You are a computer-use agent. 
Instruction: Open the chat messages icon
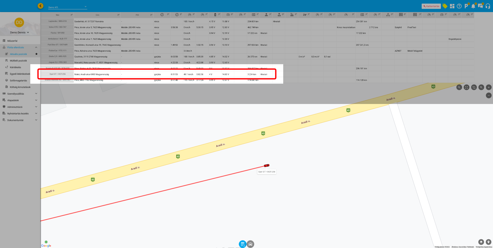[x=480, y=6]
